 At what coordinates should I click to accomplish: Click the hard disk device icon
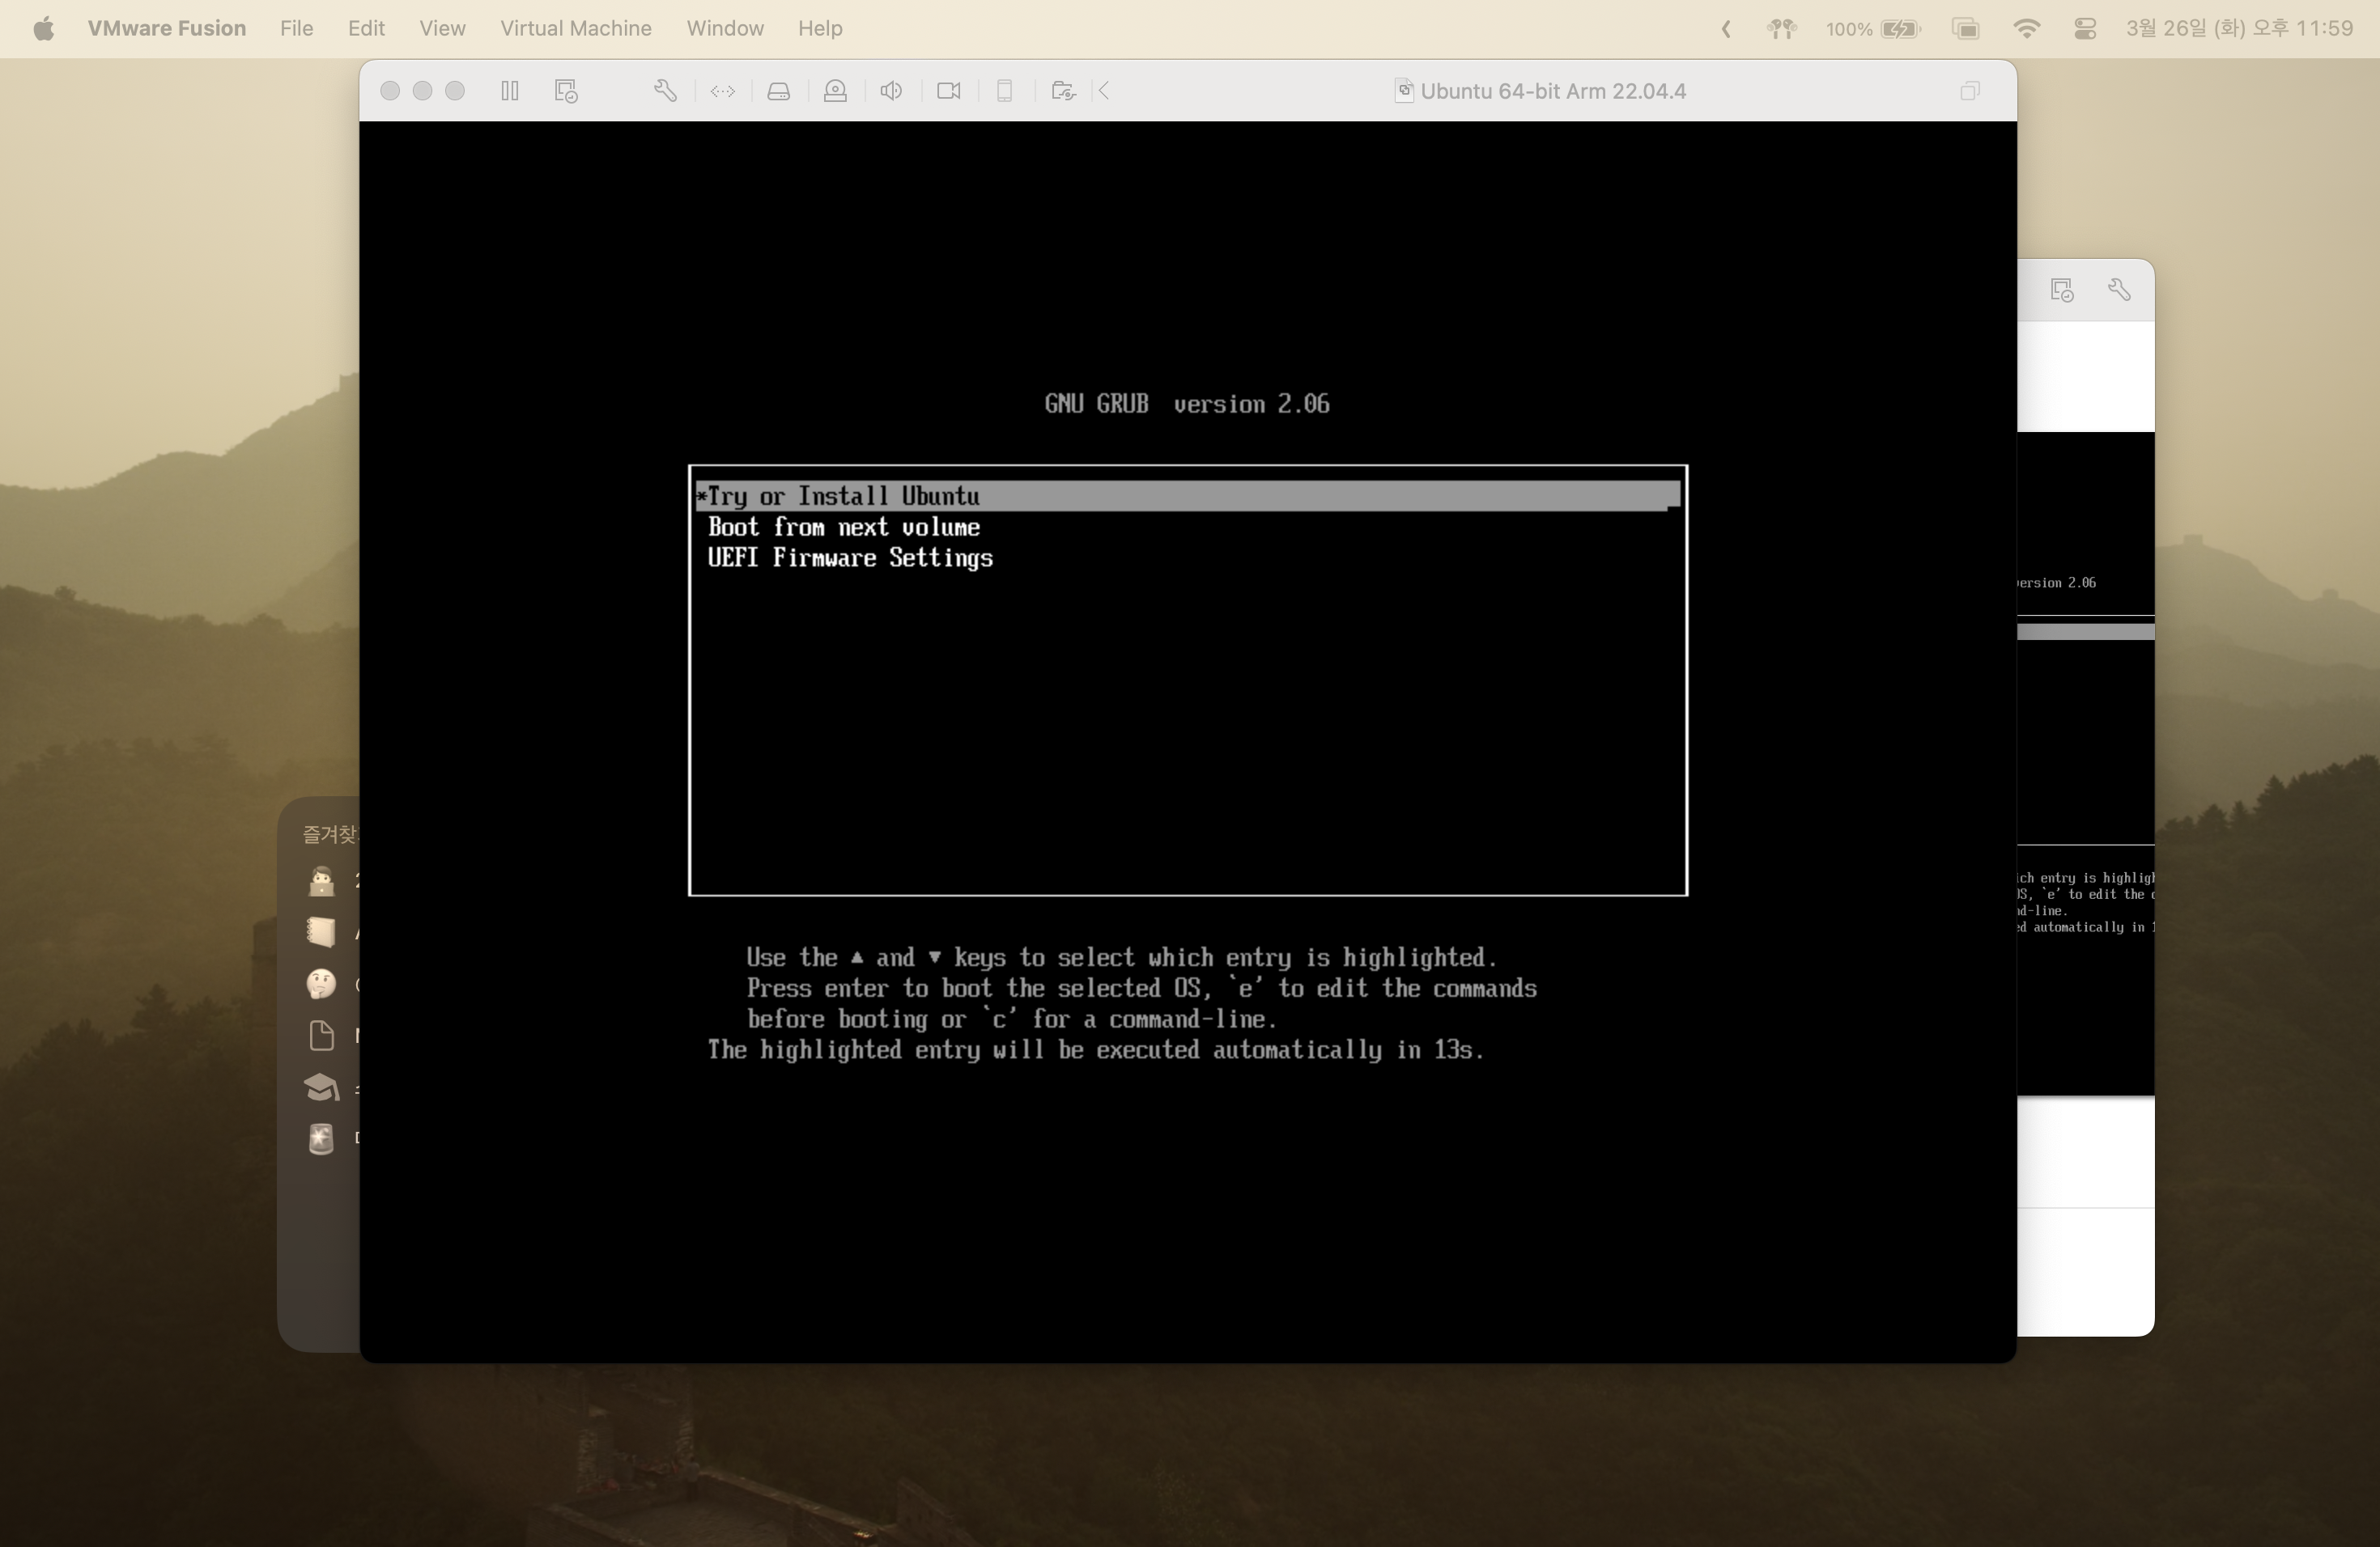coord(778,91)
